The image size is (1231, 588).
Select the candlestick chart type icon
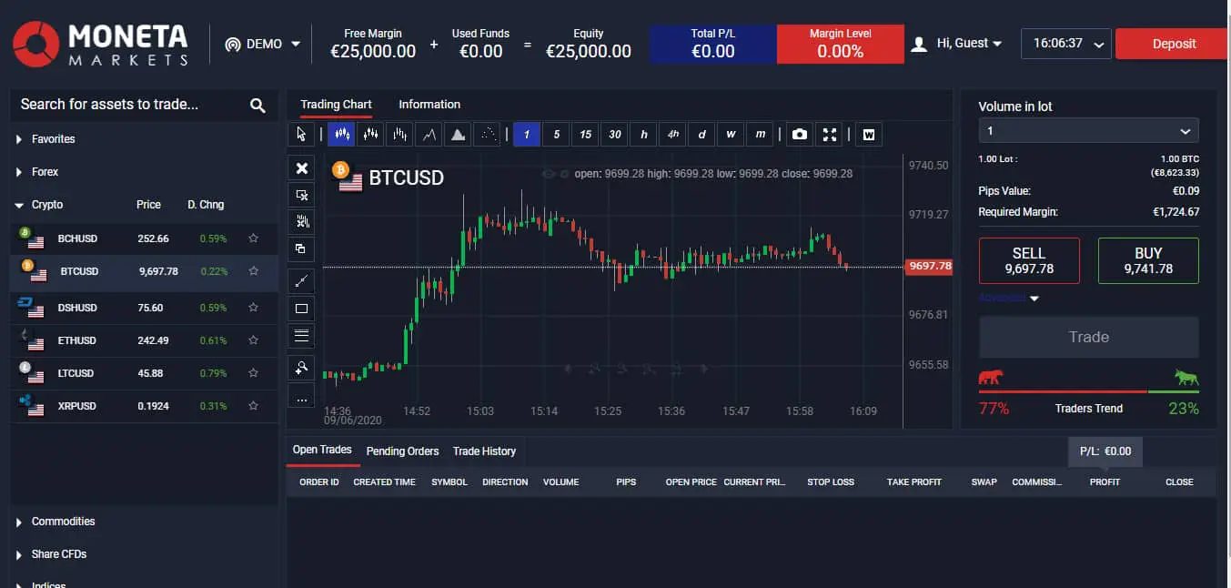coord(341,135)
